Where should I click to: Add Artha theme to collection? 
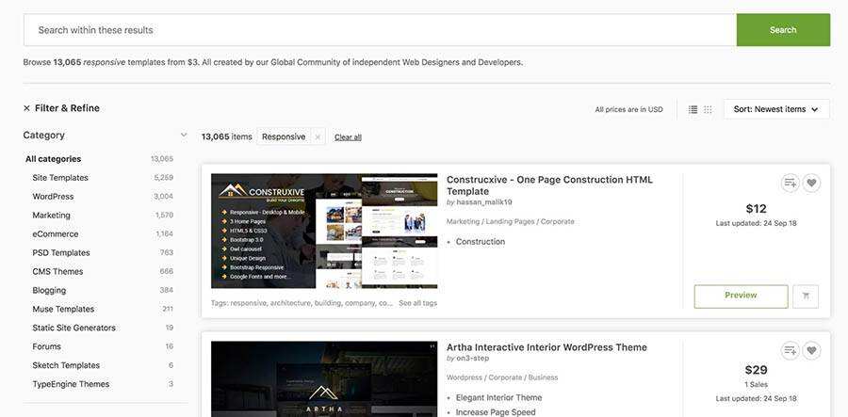click(791, 350)
